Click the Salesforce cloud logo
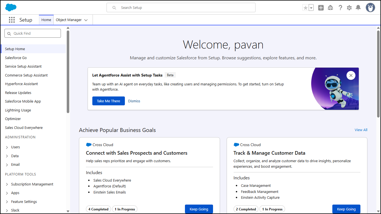Screen dimensions: 381x214 point(11,7)
